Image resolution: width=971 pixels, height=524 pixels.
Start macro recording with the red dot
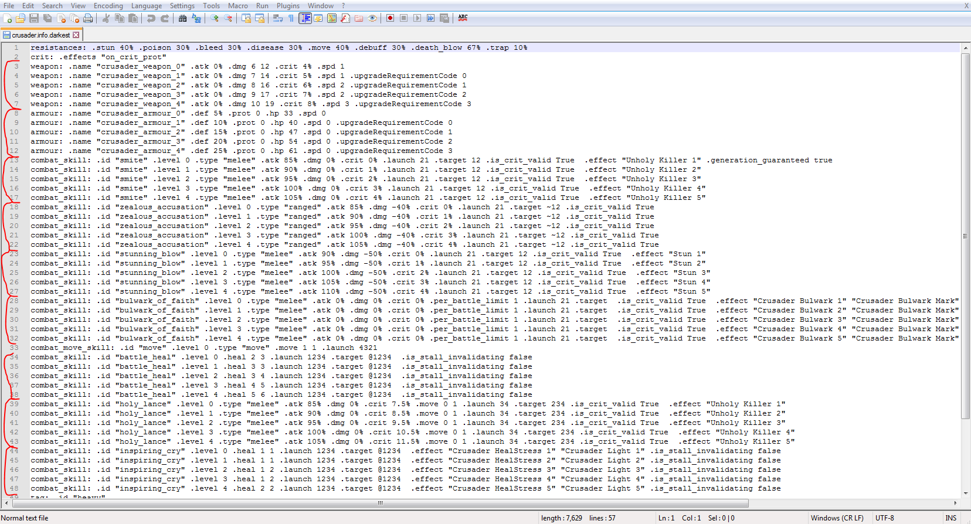[x=390, y=18]
